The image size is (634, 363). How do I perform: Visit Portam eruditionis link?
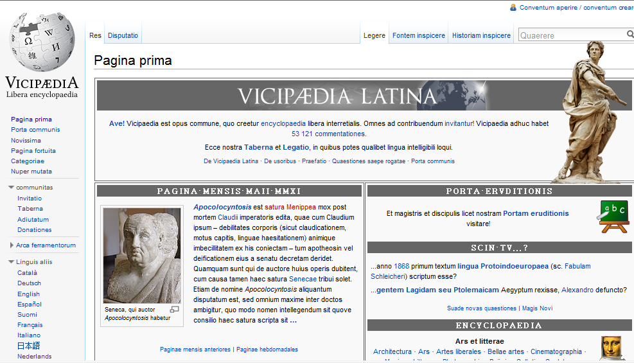[536, 213]
